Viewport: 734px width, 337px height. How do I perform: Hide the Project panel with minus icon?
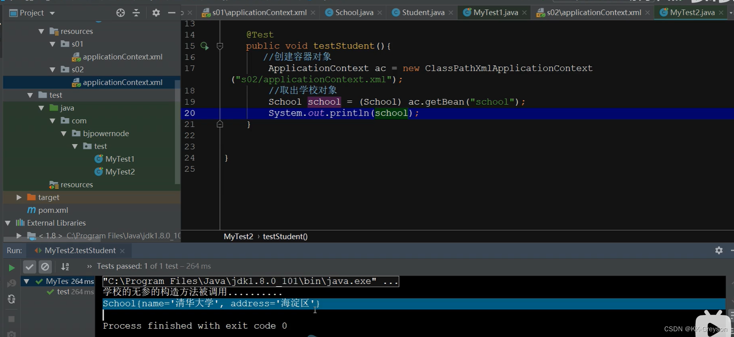click(x=172, y=13)
